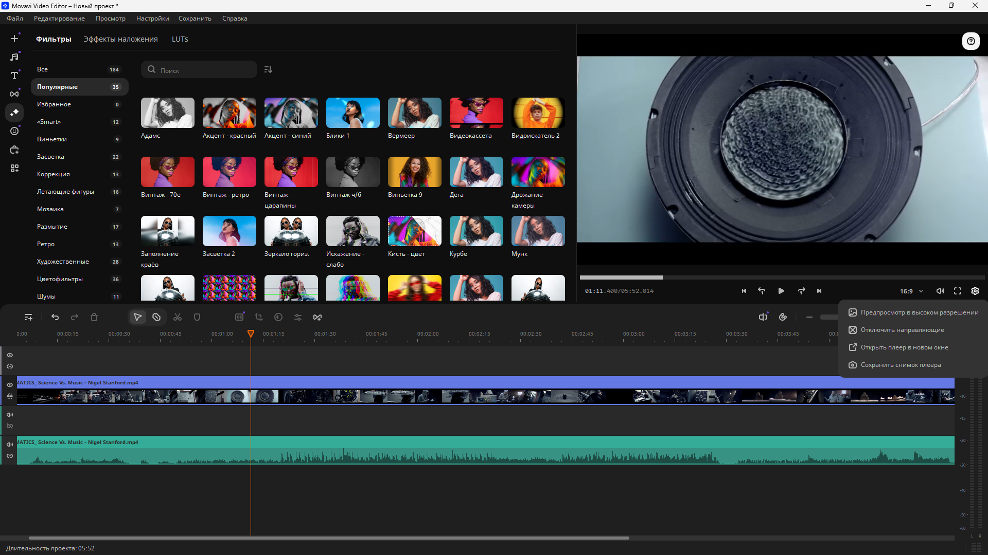The width and height of the screenshot is (988, 555).
Task: Mute the Nigel Stanford audio track
Action: click(x=10, y=445)
